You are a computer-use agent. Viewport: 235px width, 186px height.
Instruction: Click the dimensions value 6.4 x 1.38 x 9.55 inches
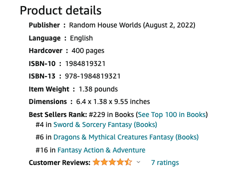point(113,101)
